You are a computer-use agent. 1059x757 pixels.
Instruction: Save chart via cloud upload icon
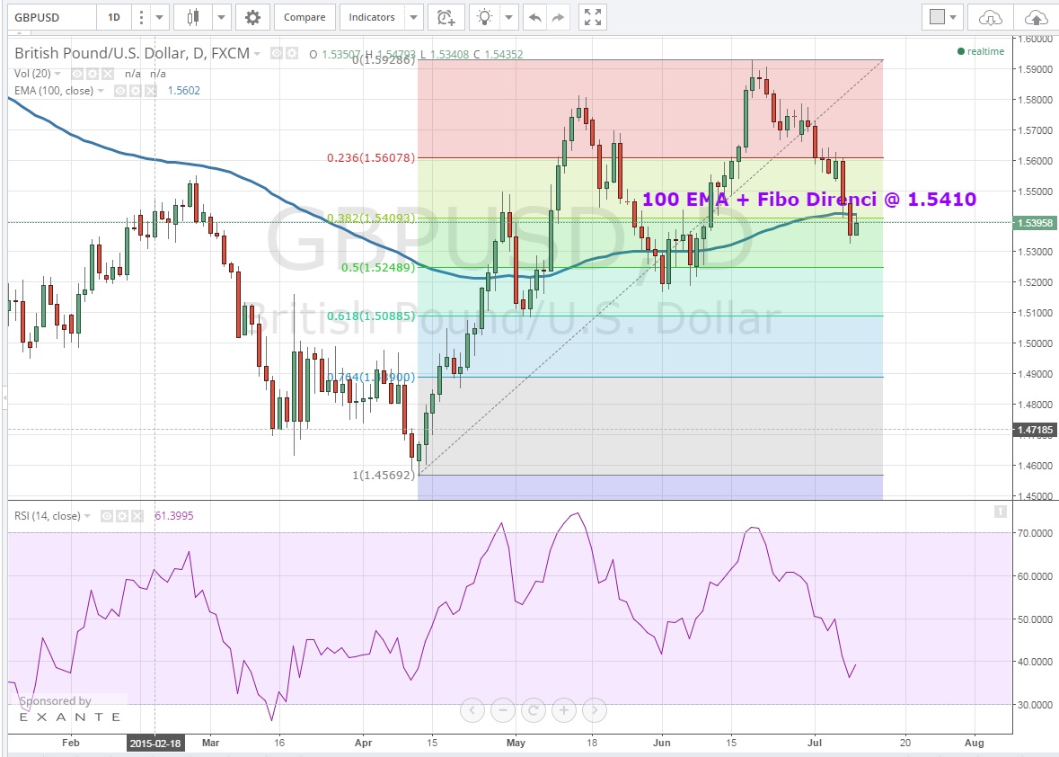pos(1036,17)
